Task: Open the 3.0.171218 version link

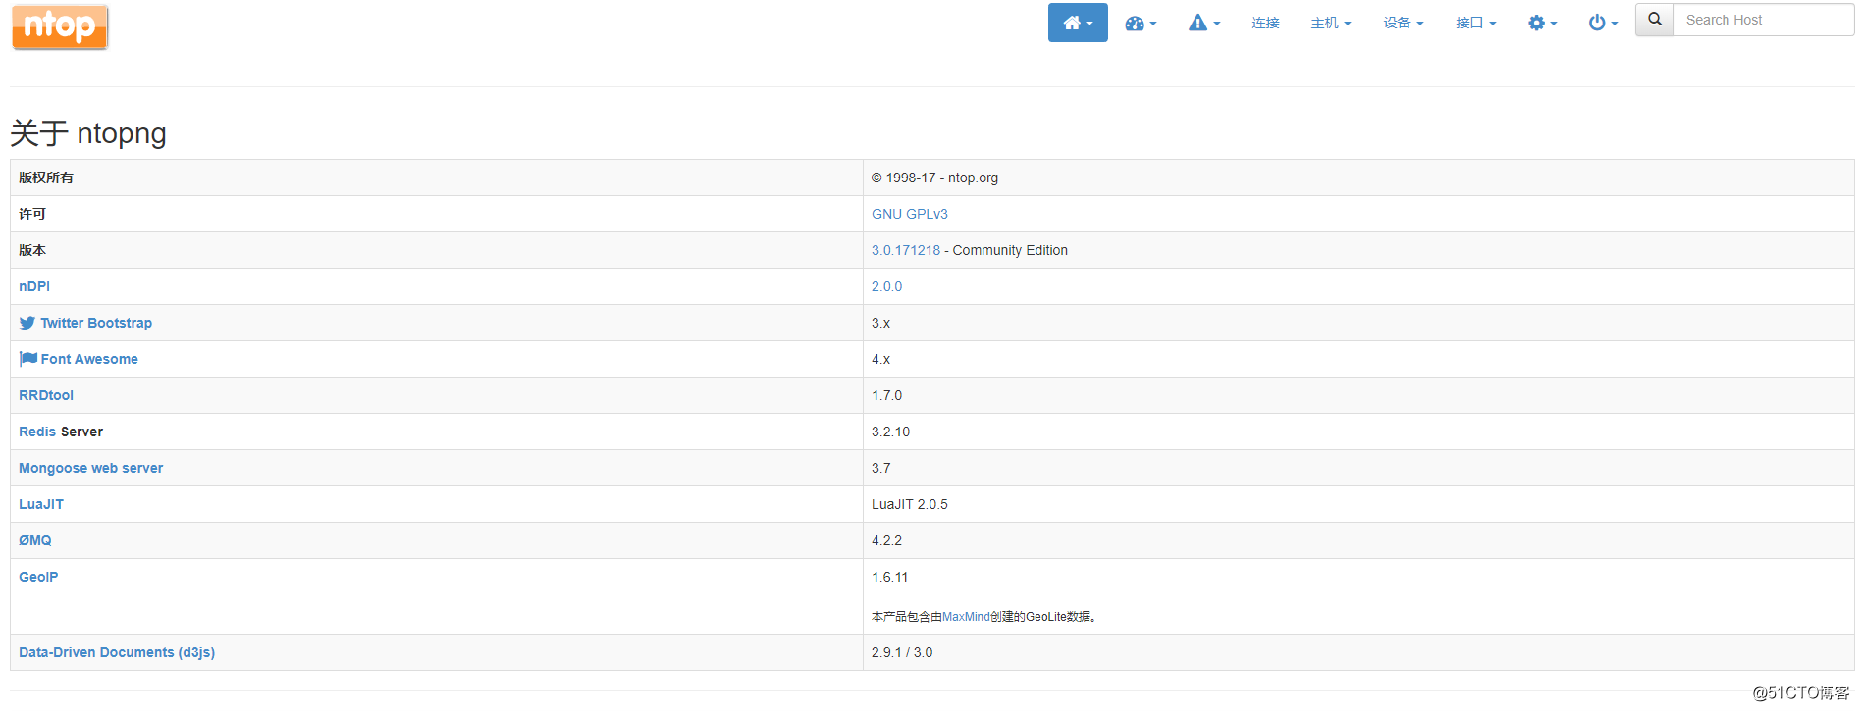Action: (x=906, y=250)
